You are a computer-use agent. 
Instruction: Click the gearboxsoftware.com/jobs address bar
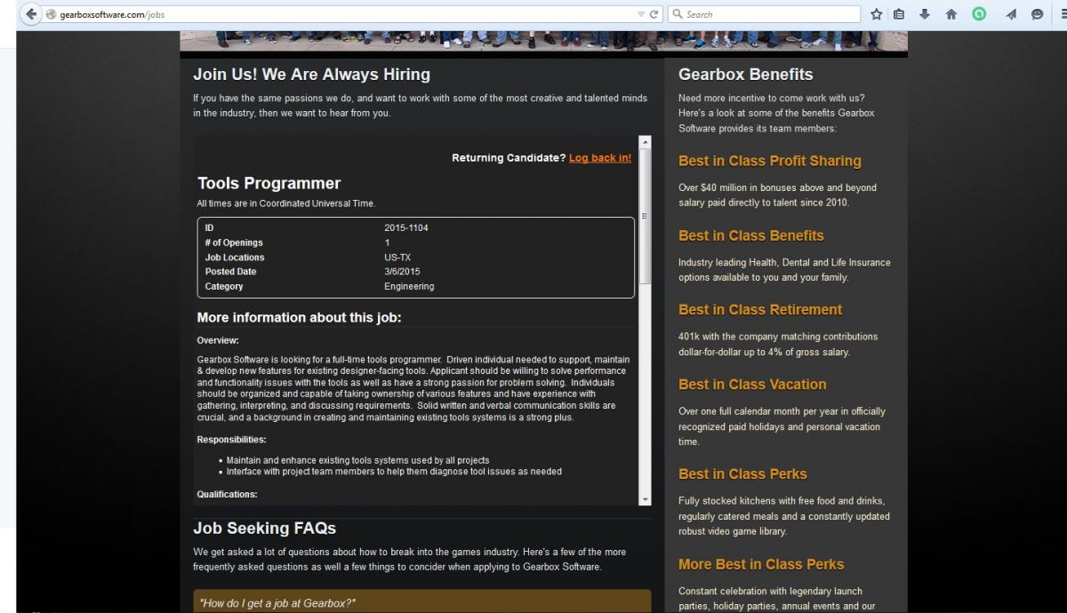pos(338,14)
